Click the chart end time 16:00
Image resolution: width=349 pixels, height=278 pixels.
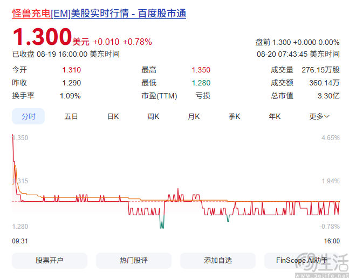coord(332,241)
